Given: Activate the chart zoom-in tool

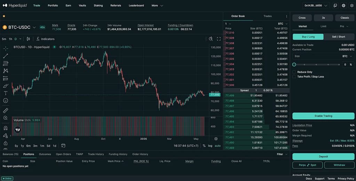Looking at the screenshot, I should 6,118.
